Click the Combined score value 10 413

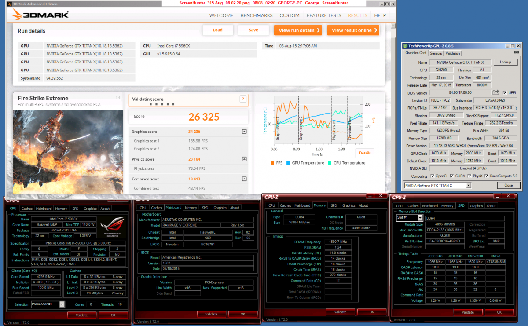click(194, 179)
